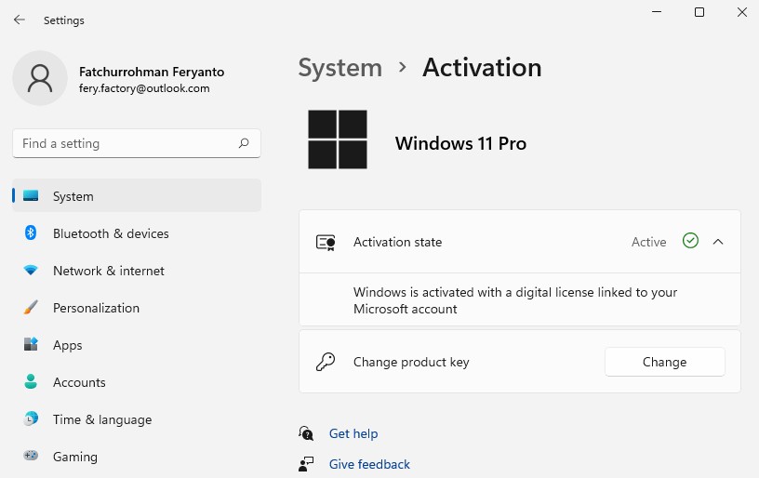The image size is (759, 478).
Task: Click the Gaming controller icon
Action: (31, 456)
